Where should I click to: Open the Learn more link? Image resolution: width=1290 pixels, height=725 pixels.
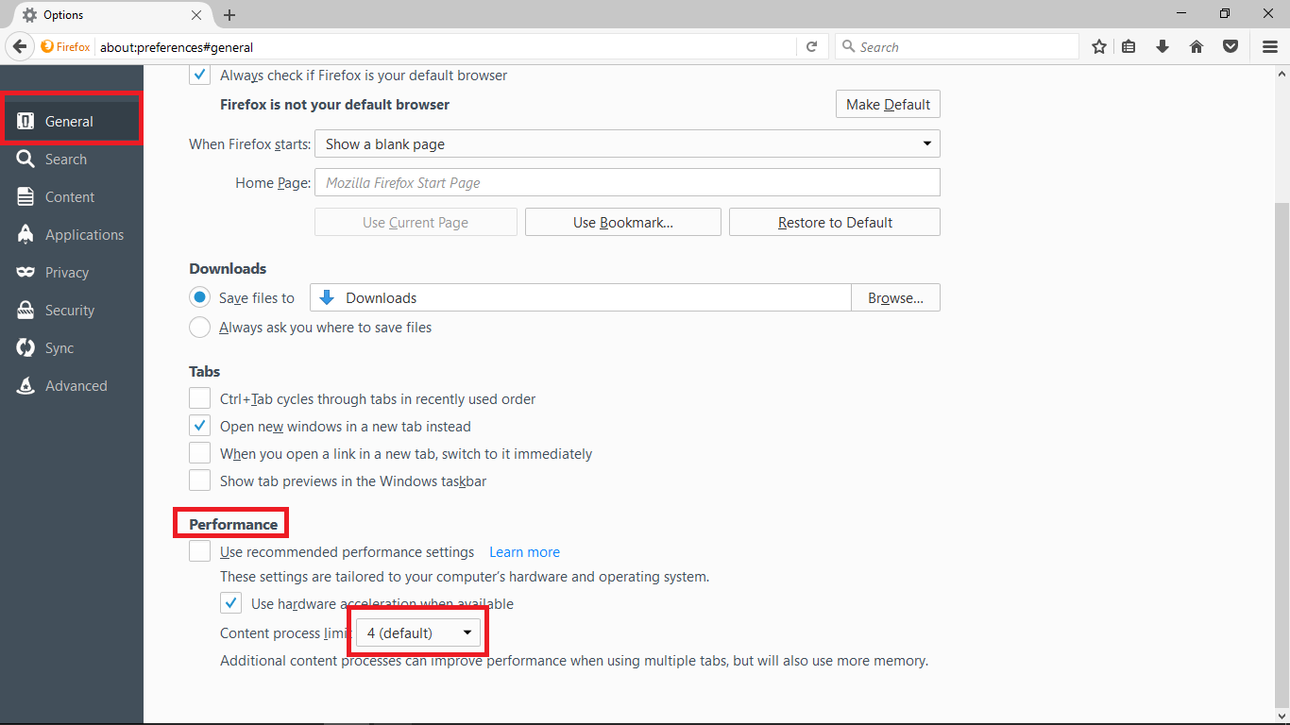click(x=524, y=552)
